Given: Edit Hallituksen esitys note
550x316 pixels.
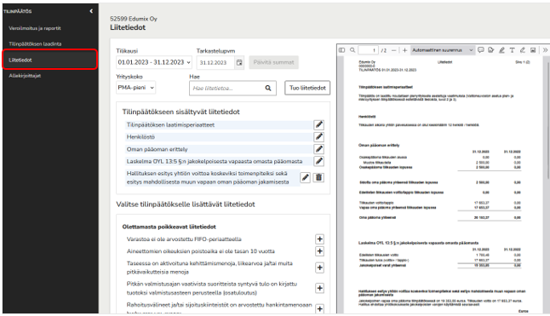Looking at the screenshot, I should coord(305,177).
